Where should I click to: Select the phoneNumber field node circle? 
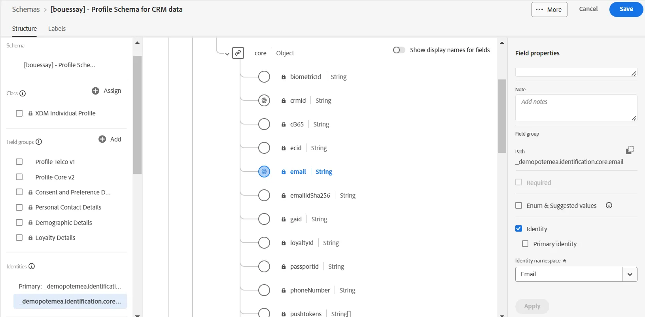point(264,290)
